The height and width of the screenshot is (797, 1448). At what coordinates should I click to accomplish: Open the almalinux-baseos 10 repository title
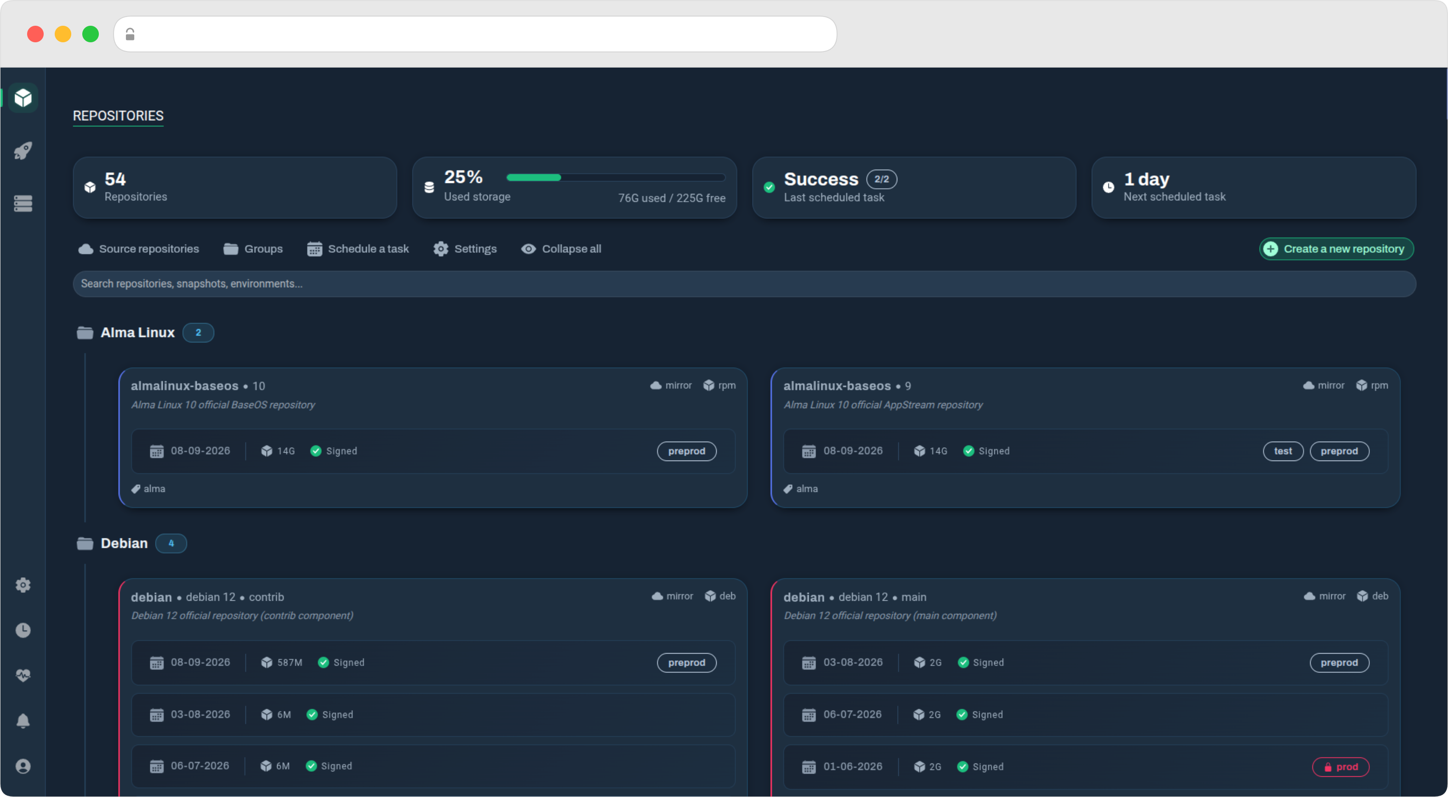point(184,386)
